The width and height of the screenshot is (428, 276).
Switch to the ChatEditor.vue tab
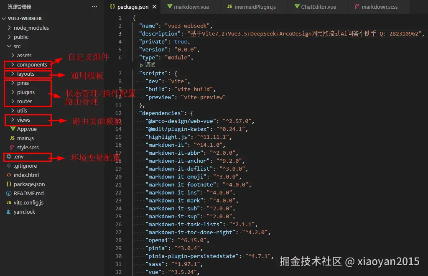click(x=318, y=7)
